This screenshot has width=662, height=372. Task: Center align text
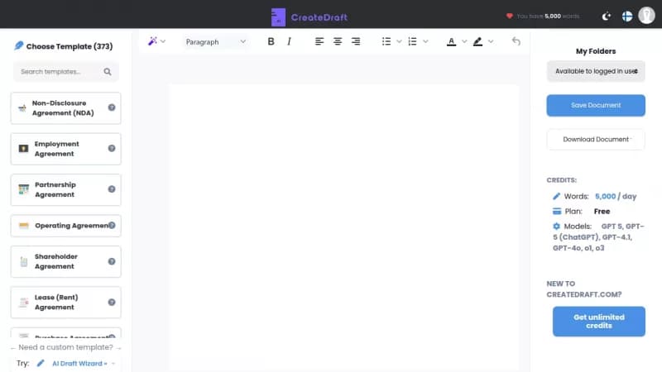pyautogui.click(x=338, y=41)
